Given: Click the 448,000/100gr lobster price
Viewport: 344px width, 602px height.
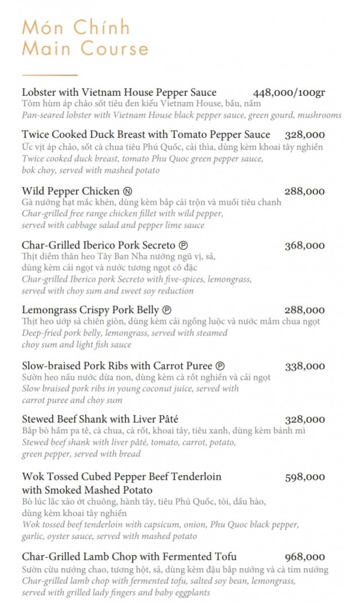Looking at the screenshot, I should [289, 93].
